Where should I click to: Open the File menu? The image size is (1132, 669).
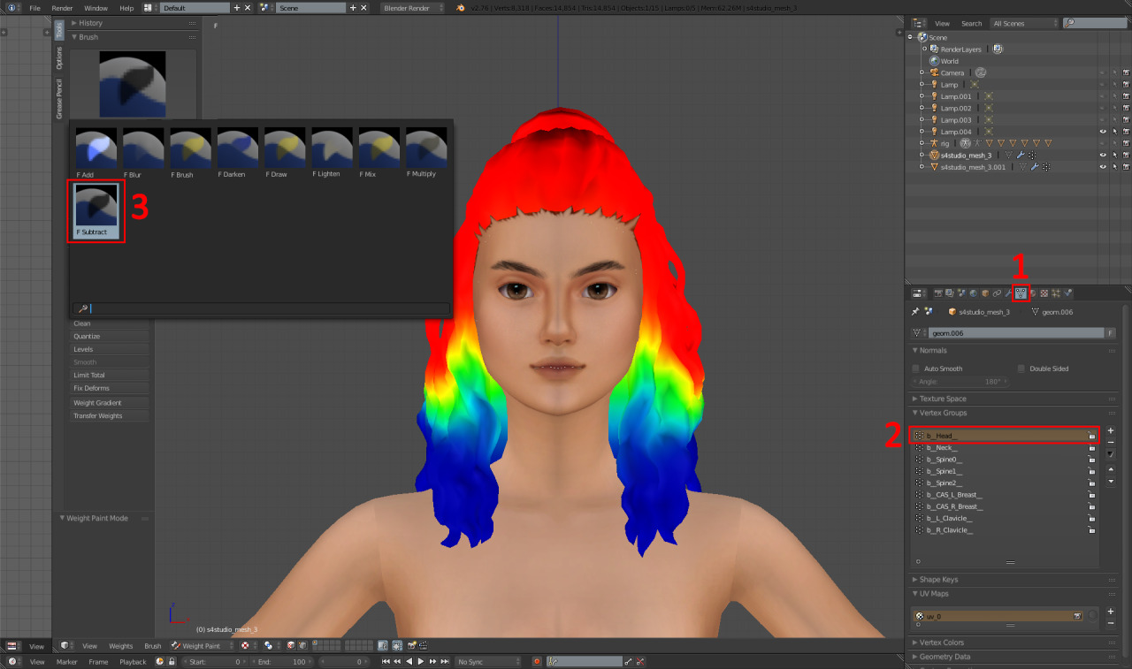pyautogui.click(x=34, y=7)
